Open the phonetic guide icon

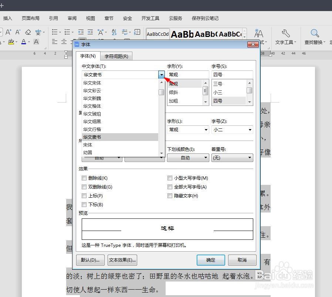click(x=38, y=32)
